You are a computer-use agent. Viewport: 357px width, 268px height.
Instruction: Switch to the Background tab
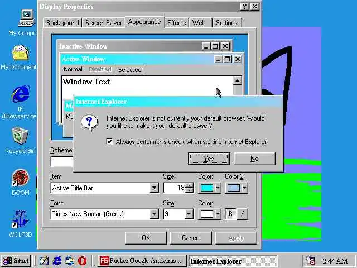(x=62, y=23)
